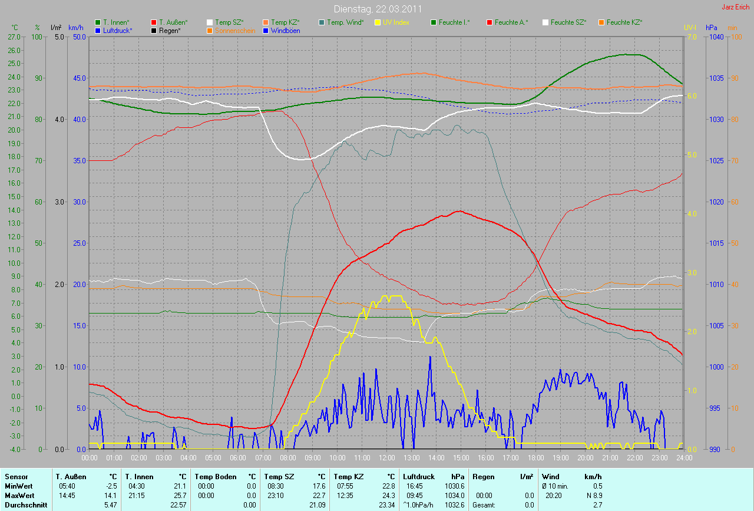Click the ^1.0hPa/h pressure trend label

click(x=419, y=505)
